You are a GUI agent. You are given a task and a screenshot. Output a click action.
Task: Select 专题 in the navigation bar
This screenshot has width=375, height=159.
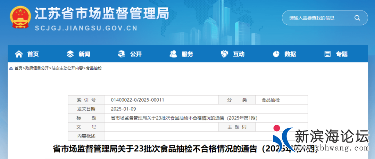click(342, 54)
